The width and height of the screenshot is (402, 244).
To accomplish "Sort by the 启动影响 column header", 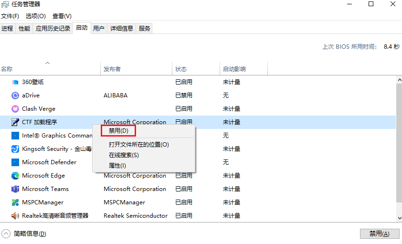I will 244,69.
